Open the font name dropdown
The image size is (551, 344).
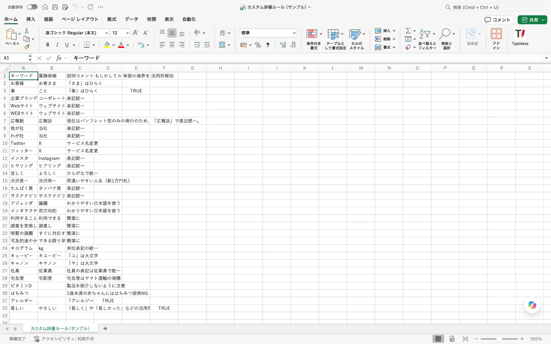tap(106, 33)
